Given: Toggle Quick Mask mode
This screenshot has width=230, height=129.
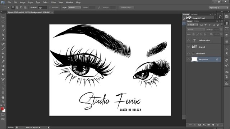Looking at the screenshot, I should pos(3,115).
